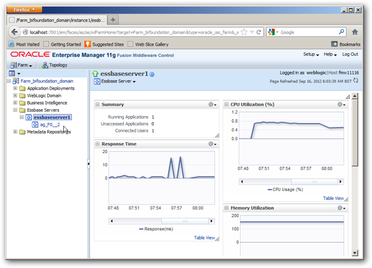
Task: Click the Google search magnifier icon
Action: coord(342,32)
